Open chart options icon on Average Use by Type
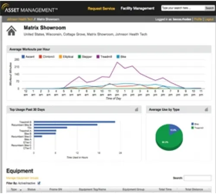The height and width of the screenshot is (194, 216). [x=206, y=110]
